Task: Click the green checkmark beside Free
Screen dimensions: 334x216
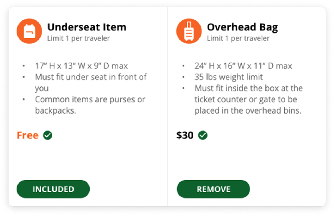Action: (x=48, y=135)
